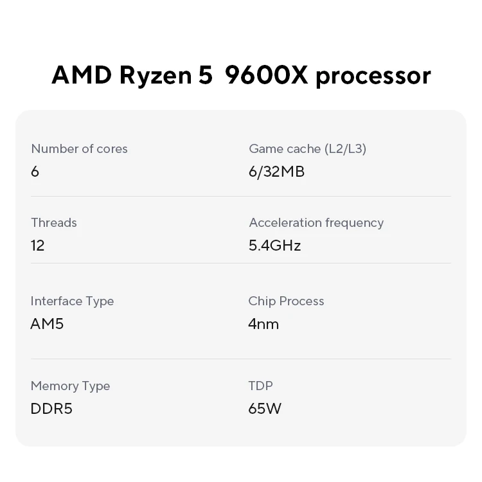Select the "Interface Type" label
Screen dimensions: 482x482
tap(72, 301)
